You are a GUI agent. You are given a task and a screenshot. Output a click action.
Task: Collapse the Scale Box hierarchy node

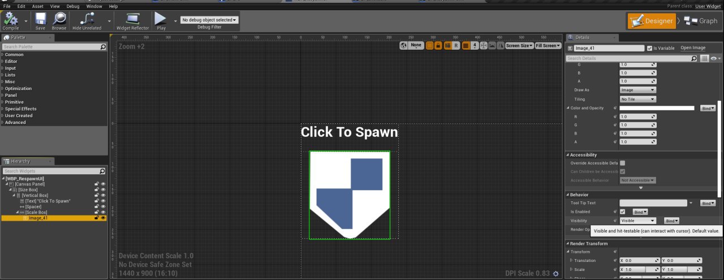(x=18, y=212)
